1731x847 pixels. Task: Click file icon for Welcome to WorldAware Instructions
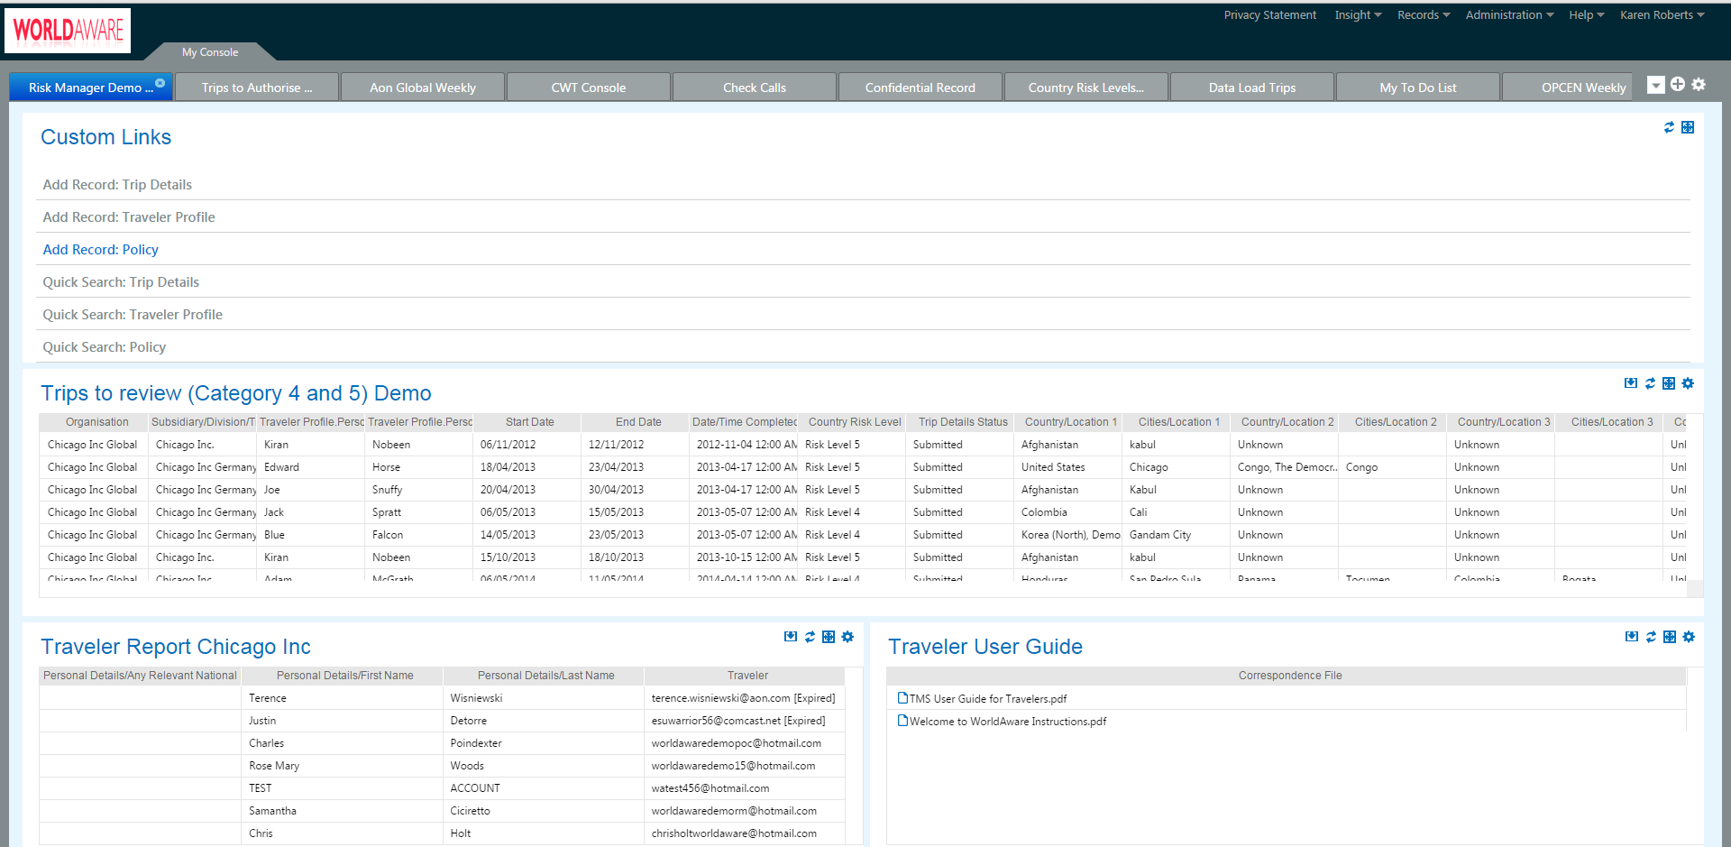902,720
